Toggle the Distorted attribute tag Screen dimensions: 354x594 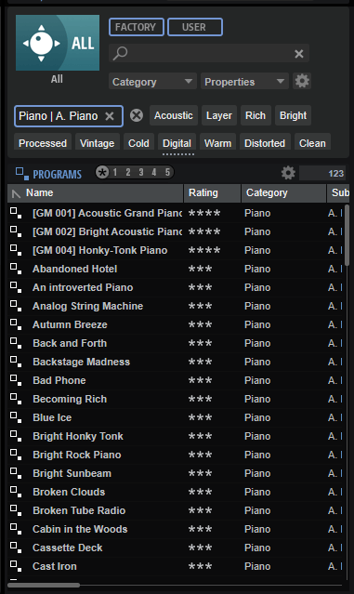(265, 142)
